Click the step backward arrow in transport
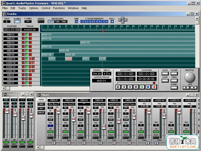201x151 pixels. coord(124,87)
